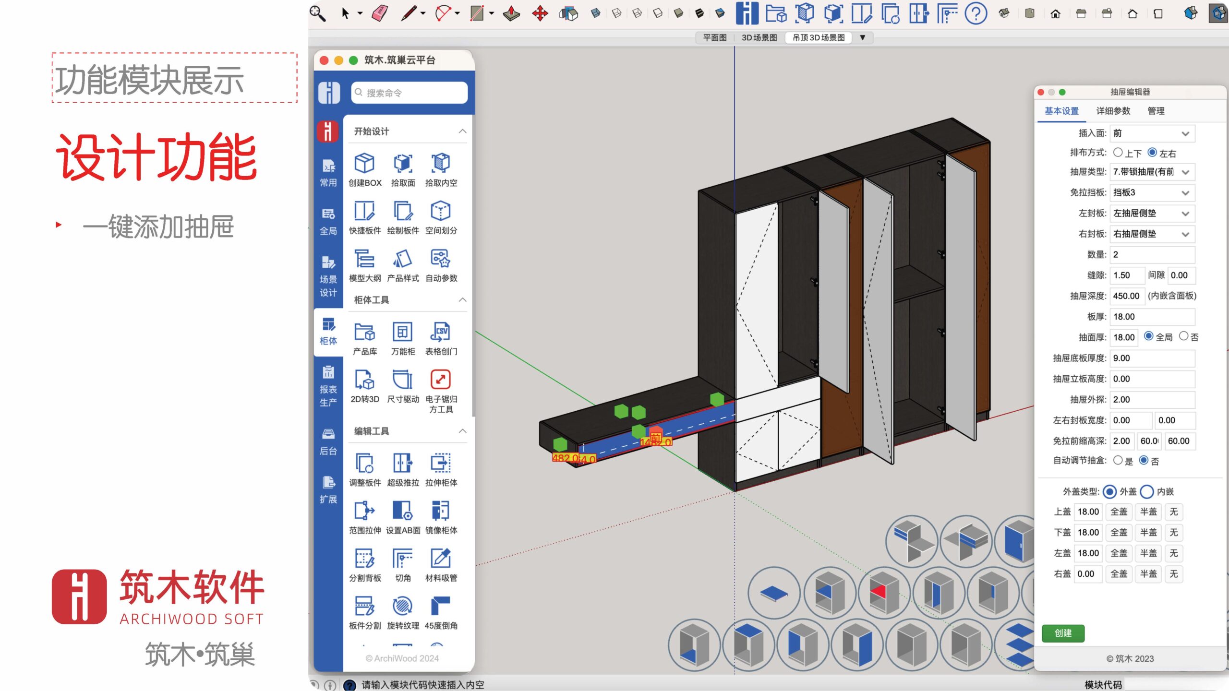1229x691 pixels.
Task: Select 上下 arrangement radio button
Action: pyautogui.click(x=1118, y=153)
